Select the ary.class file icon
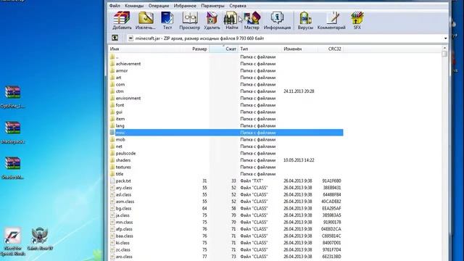This screenshot has width=464, height=261. 112,188
